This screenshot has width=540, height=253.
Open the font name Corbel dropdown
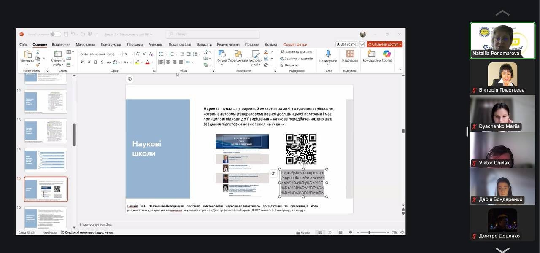(x=120, y=54)
